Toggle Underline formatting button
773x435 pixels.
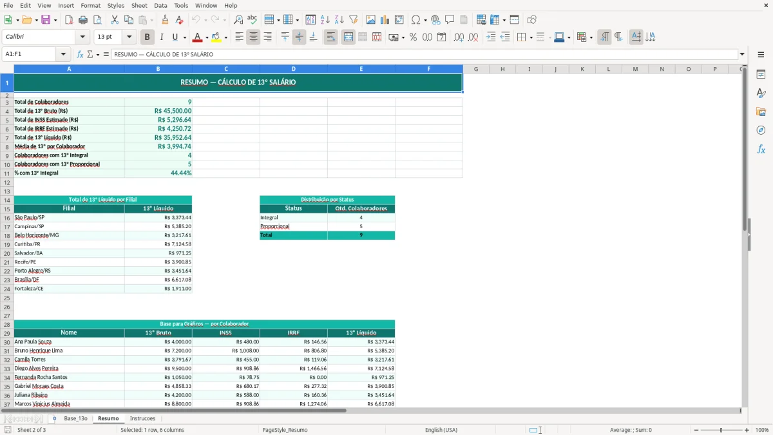[x=175, y=37]
